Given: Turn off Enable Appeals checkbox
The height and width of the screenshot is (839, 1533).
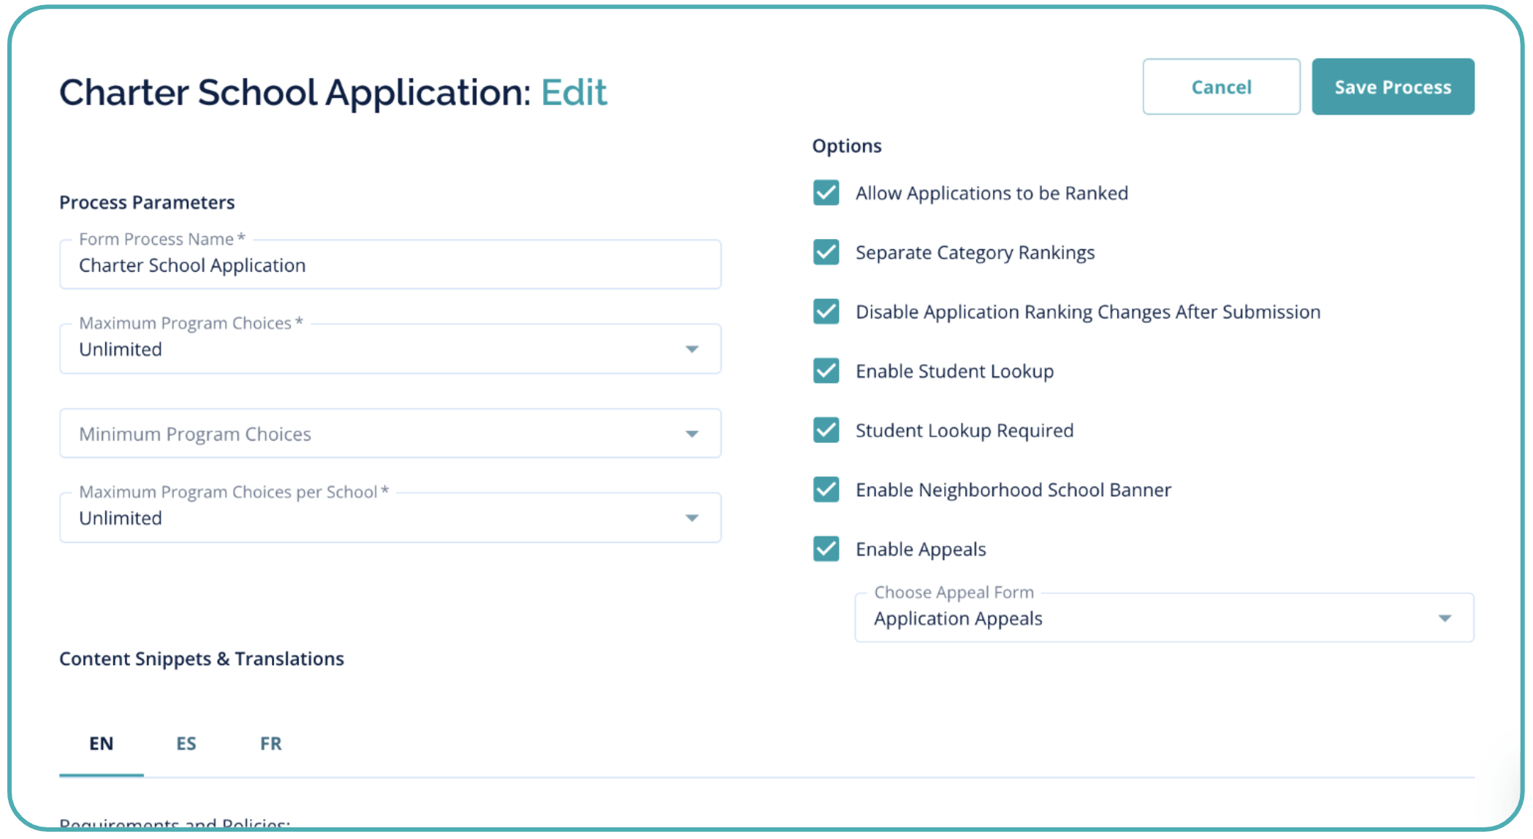Looking at the screenshot, I should pyautogui.click(x=826, y=548).
